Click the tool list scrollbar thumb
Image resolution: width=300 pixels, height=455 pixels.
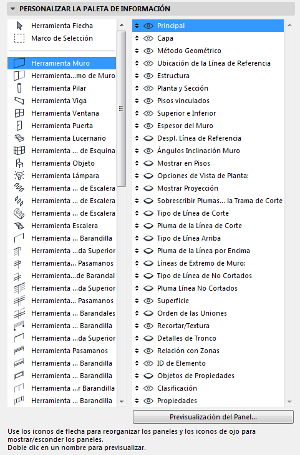point(122,109)
